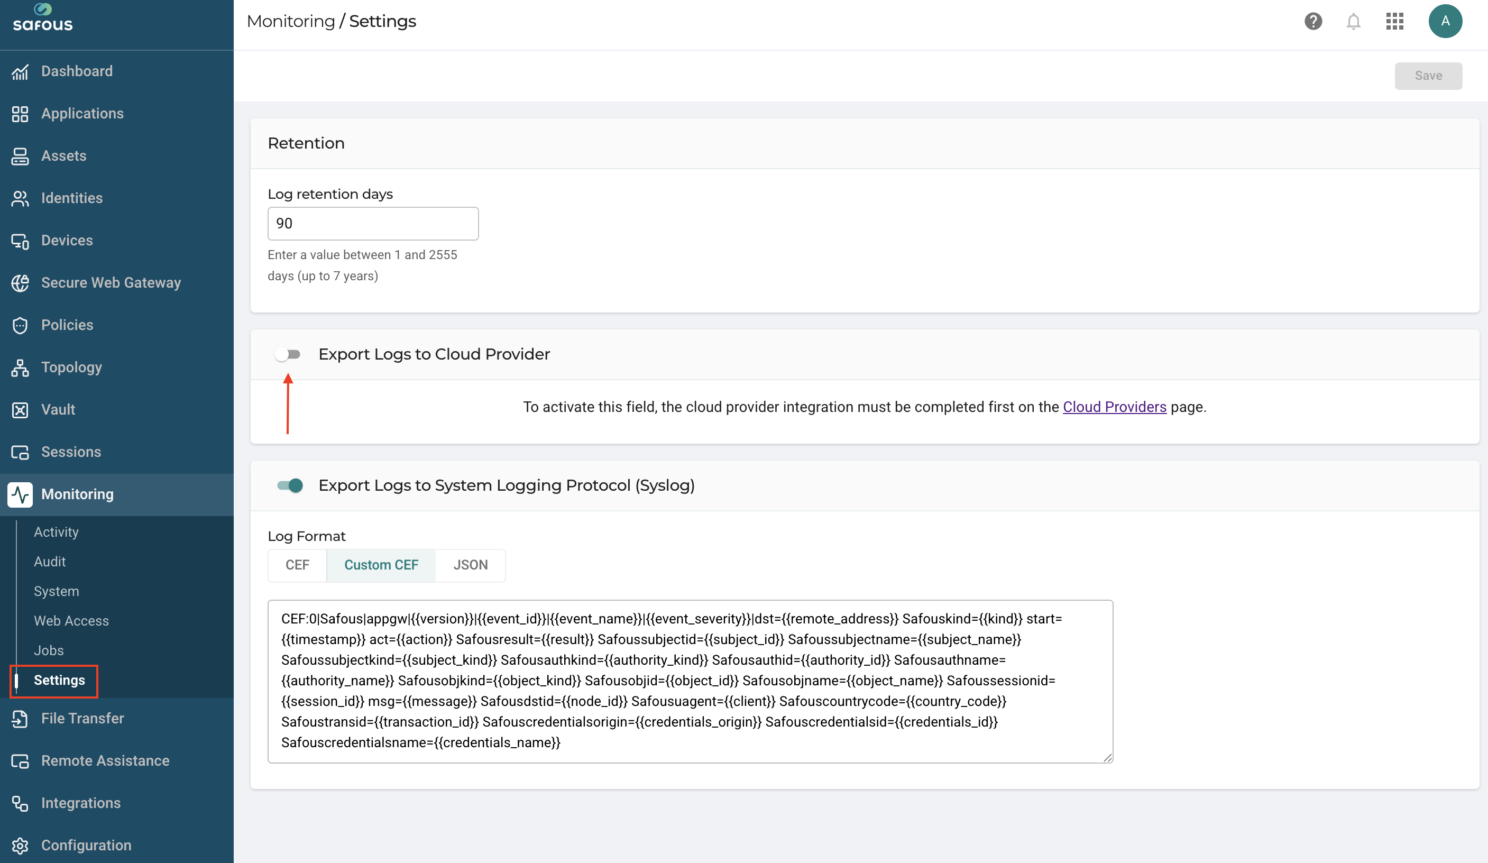This screenshot has height=863, width=1488.
Task: Open Settings under Monitoring
Action: point(59,681)
